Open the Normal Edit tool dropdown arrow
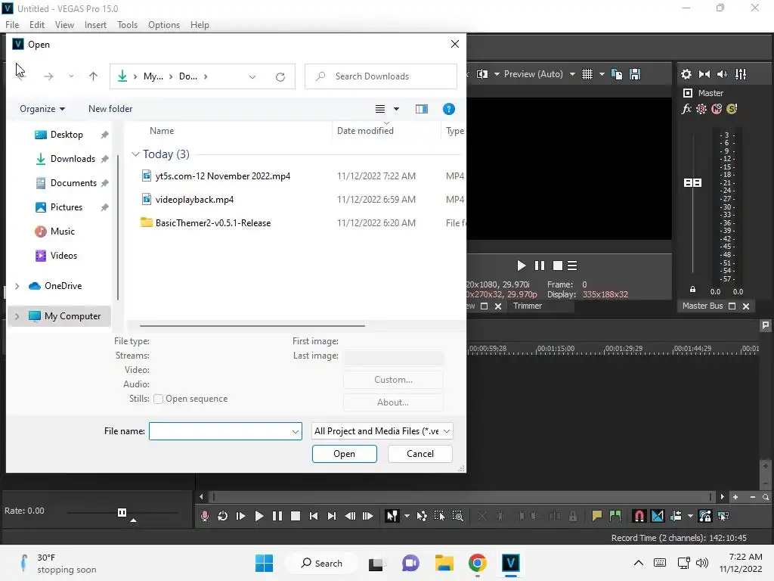The height and width of the screenshot is (581, 774). (407, 516)
